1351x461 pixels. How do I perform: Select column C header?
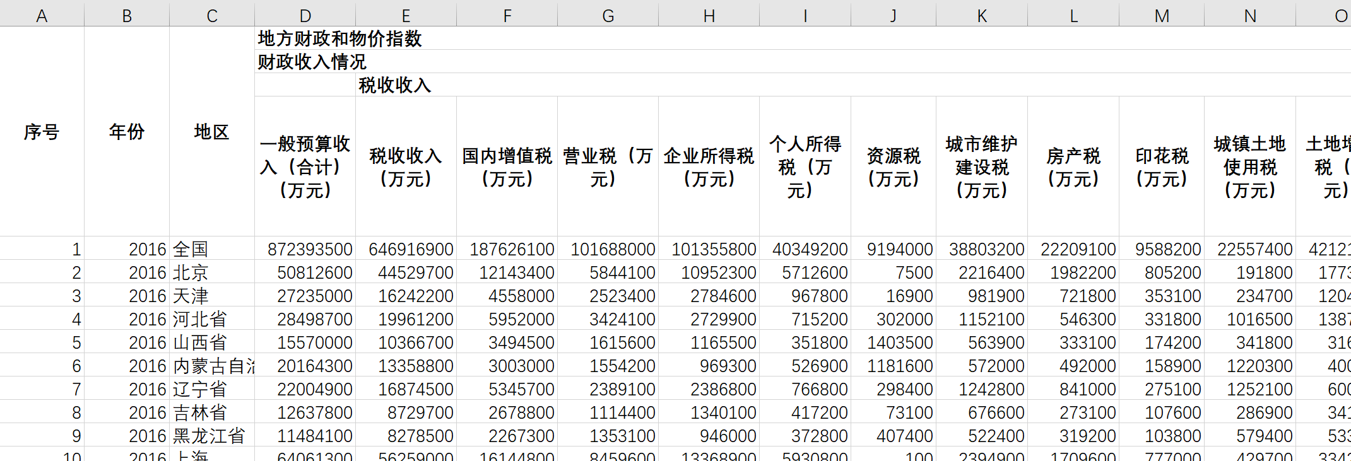[212, 15]
